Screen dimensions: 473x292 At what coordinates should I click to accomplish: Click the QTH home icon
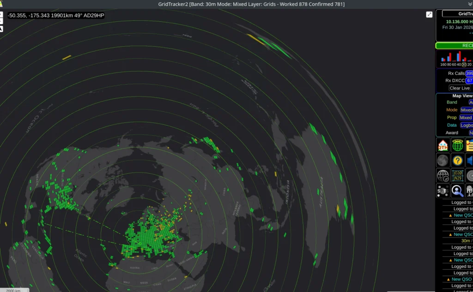[443, 145]
